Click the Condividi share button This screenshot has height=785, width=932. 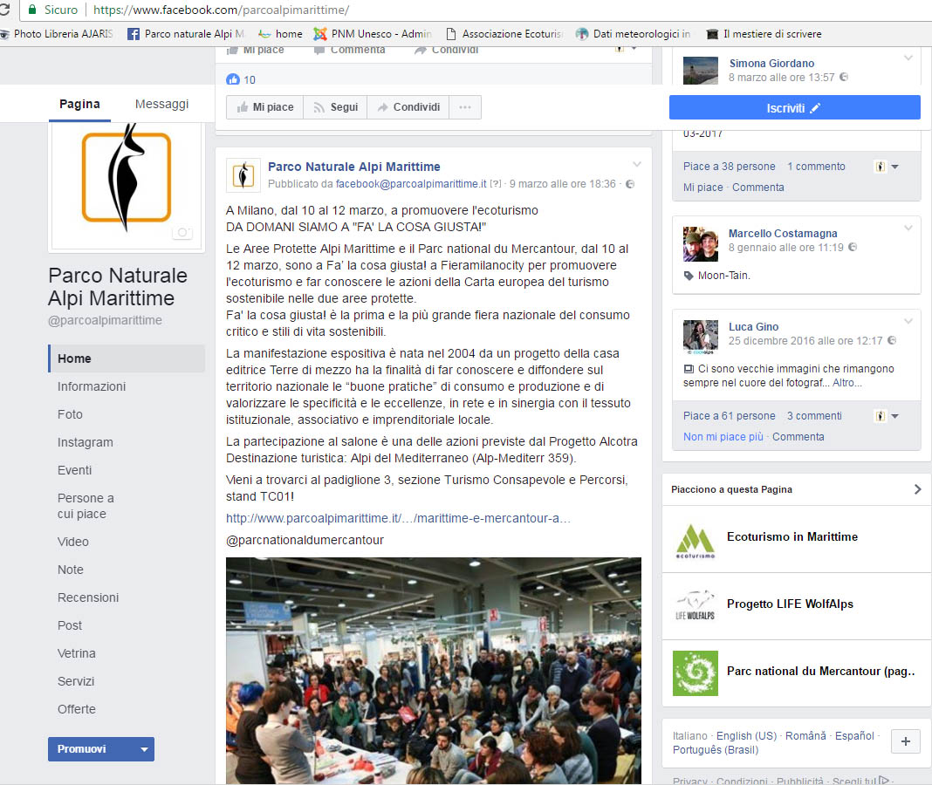click(408, 107)
